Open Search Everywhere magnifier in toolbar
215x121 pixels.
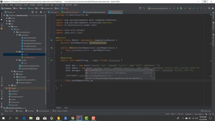pyautogui.click(x=209, y=8)
